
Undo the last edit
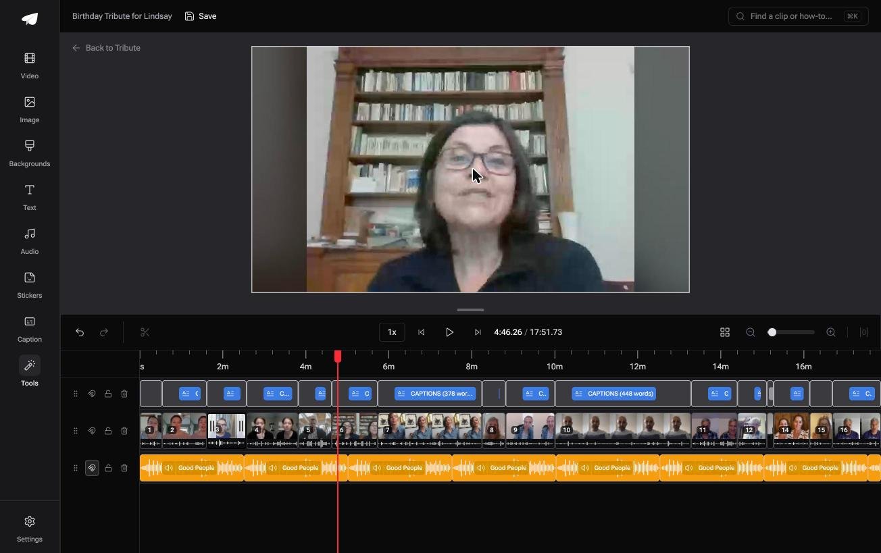80,332
